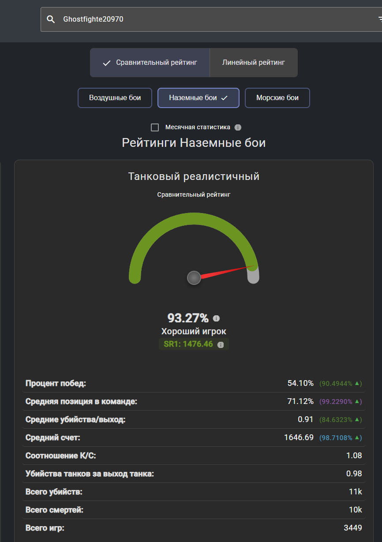Switch to Линейный рейтинг mode
382x542 pixels.
253,63
